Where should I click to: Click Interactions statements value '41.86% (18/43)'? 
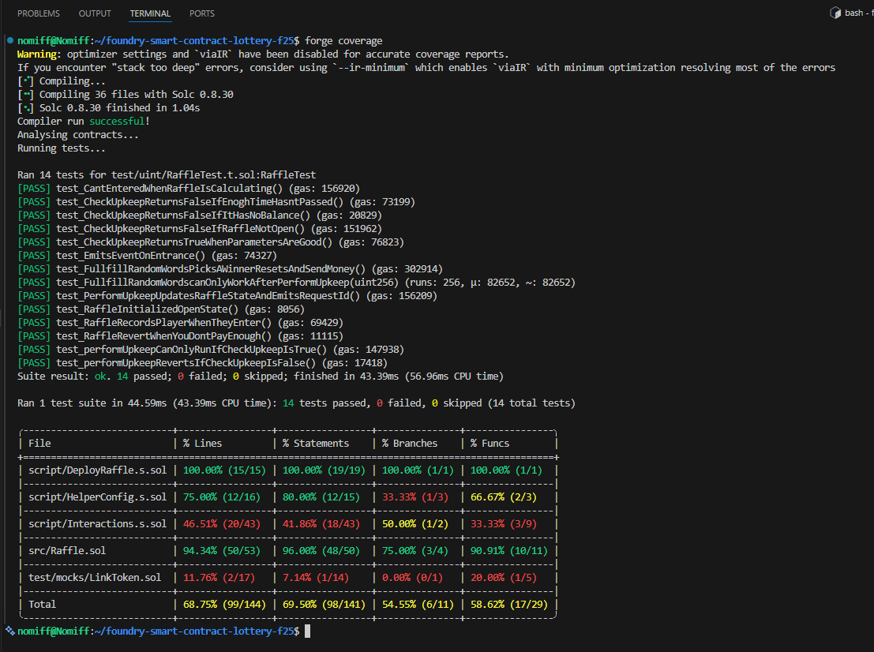click(x=321, y=523)
